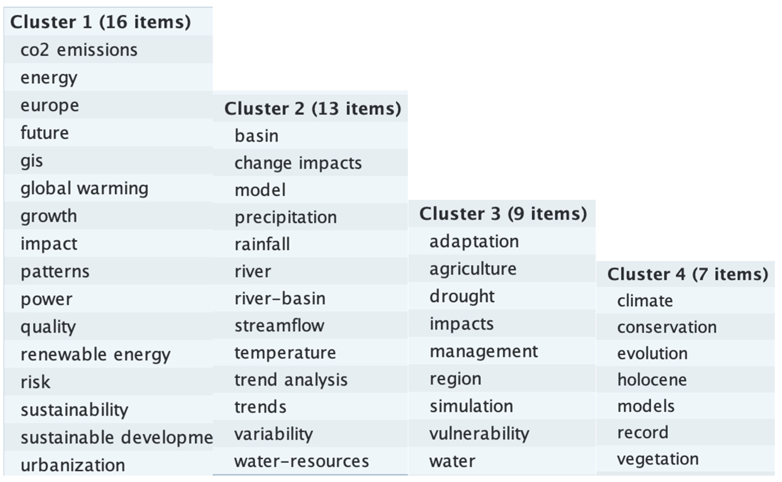Select the conservation item
782x482 pixels.
686,327
